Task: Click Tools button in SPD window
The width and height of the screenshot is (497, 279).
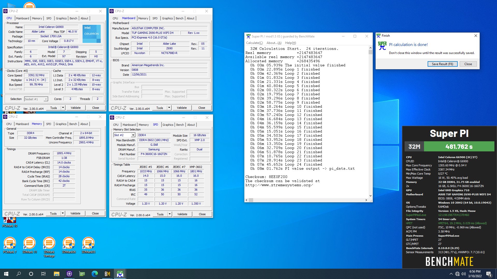Action: coord(160,214)
